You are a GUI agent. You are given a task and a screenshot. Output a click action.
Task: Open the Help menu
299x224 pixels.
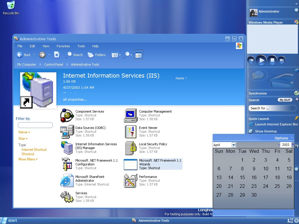tap(95, 46)
